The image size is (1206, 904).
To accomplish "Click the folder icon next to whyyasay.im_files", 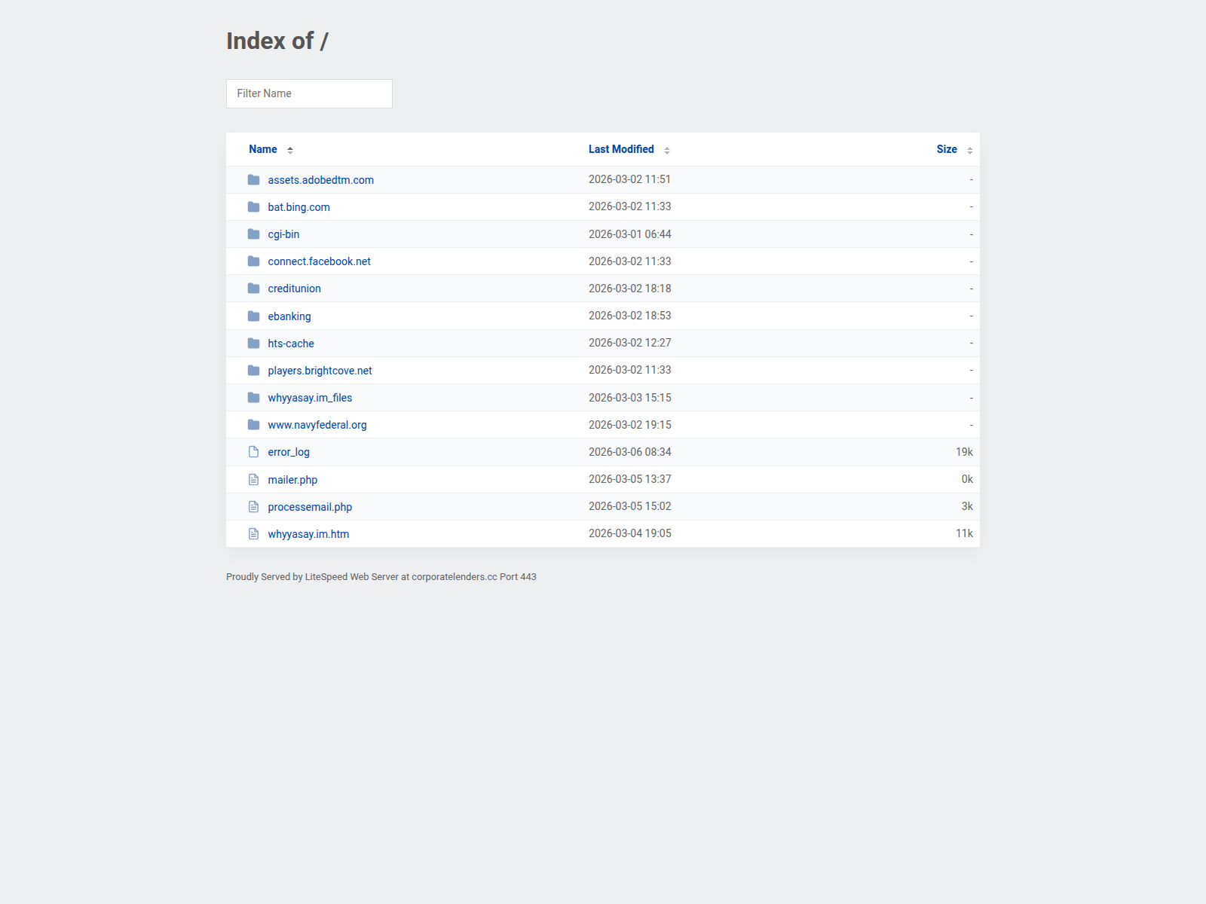I will pyautogui.click(x=254, y=397).
